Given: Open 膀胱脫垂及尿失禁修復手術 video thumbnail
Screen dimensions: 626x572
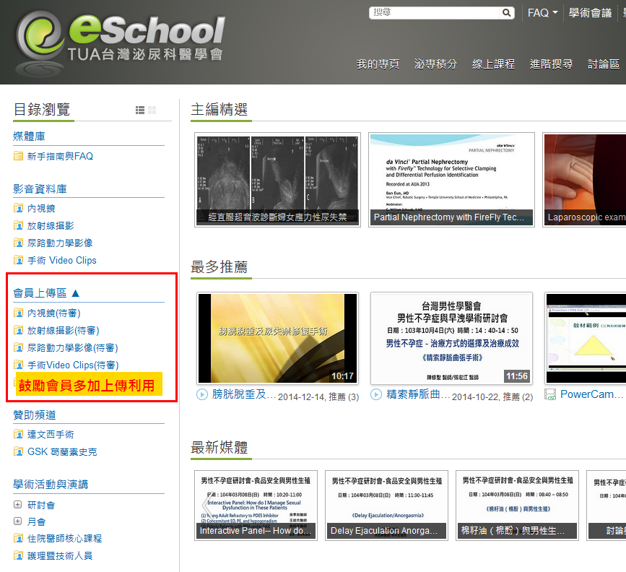Looking at the screenshot, I should [277, 338].
